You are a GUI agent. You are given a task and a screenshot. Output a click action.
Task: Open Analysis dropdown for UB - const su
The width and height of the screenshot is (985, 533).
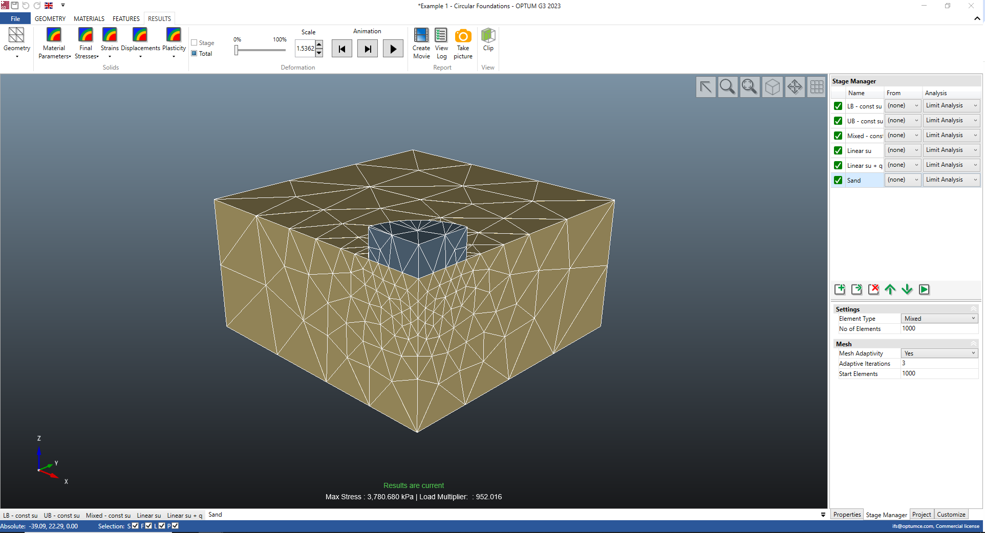[x=952, y=121]
